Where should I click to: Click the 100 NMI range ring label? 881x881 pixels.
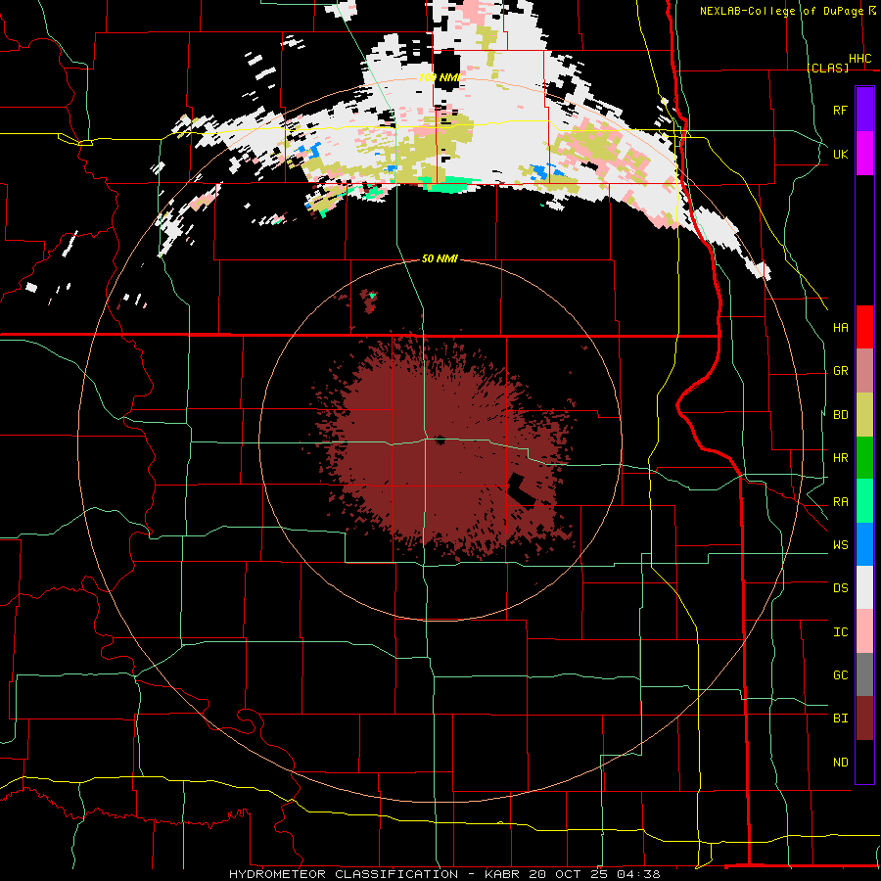click(x=440, y=77)
